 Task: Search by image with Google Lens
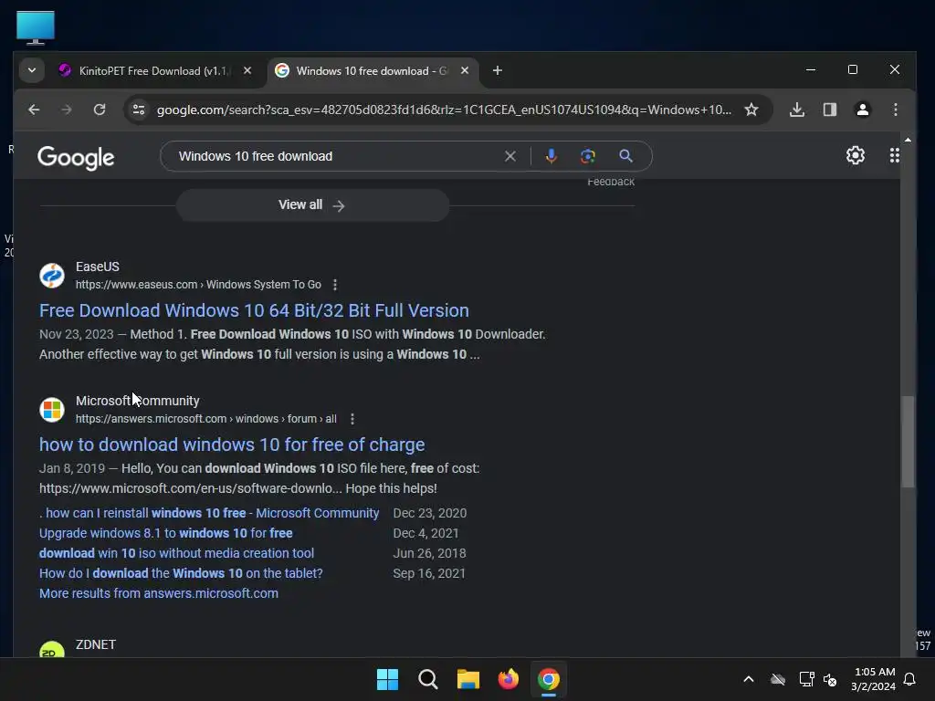point(587,156)
